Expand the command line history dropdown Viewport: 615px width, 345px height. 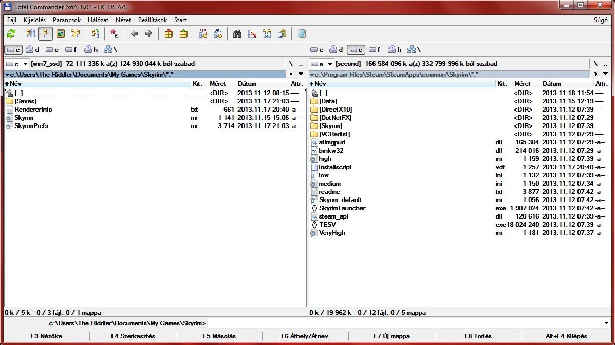click(x=606, y=323)
